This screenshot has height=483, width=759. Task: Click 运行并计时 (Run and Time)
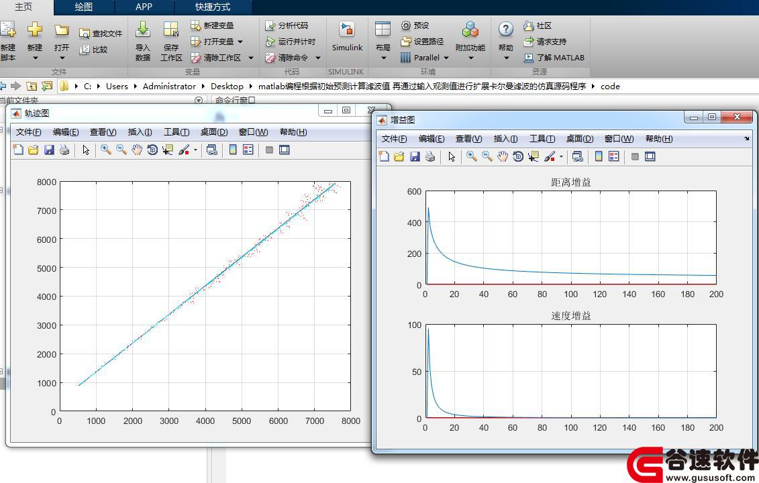coord(291,42)
